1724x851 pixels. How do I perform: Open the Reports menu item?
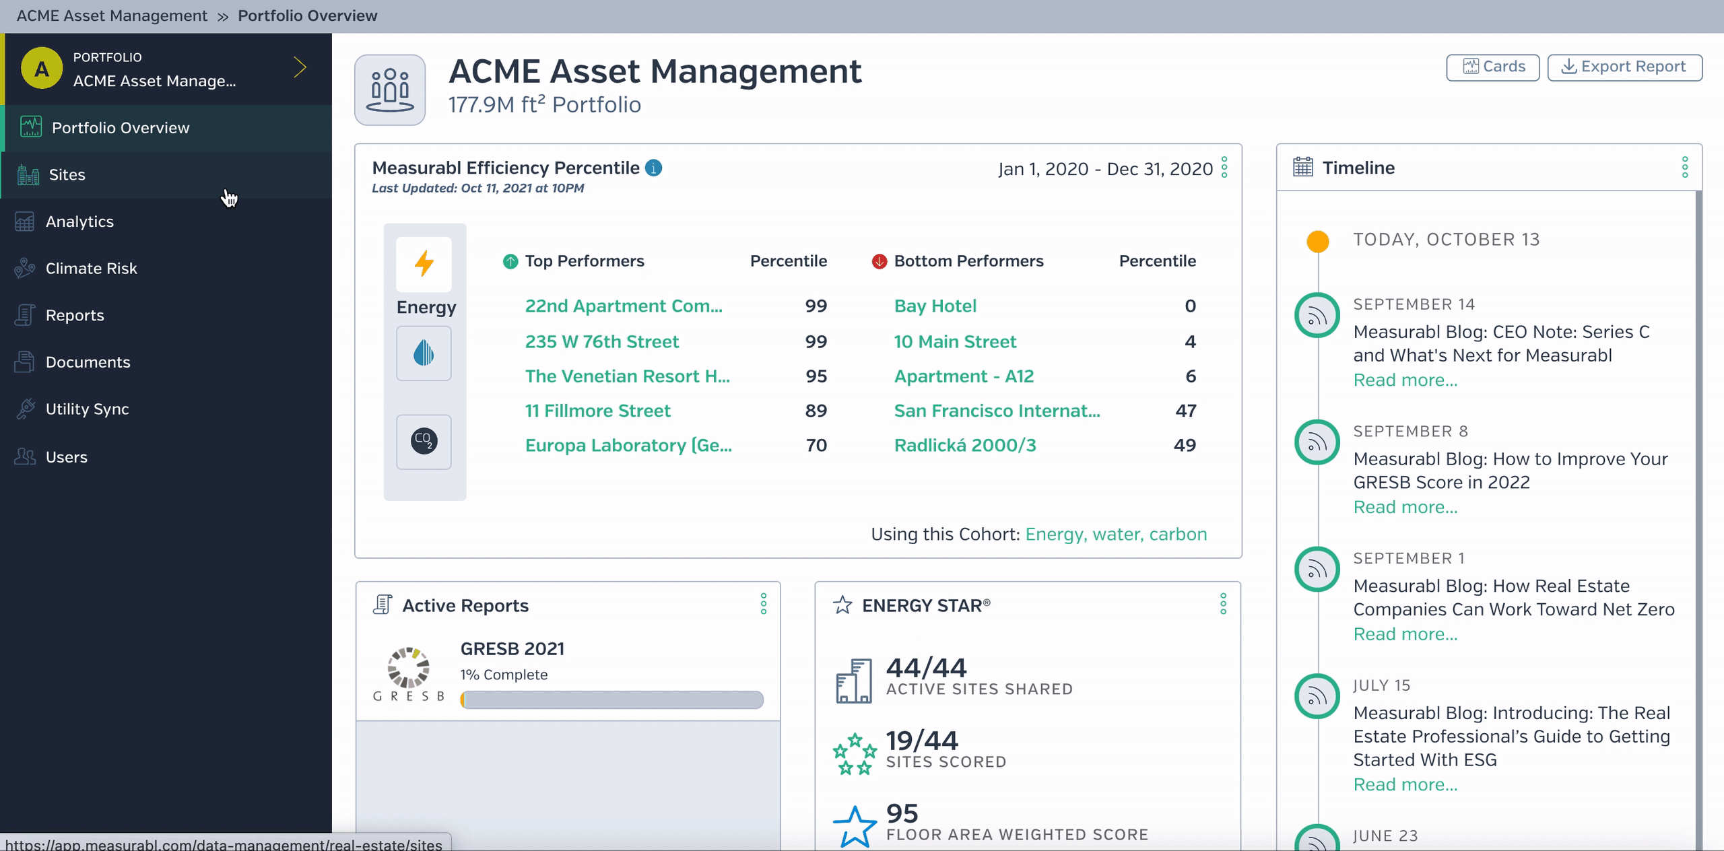(166, 315)
